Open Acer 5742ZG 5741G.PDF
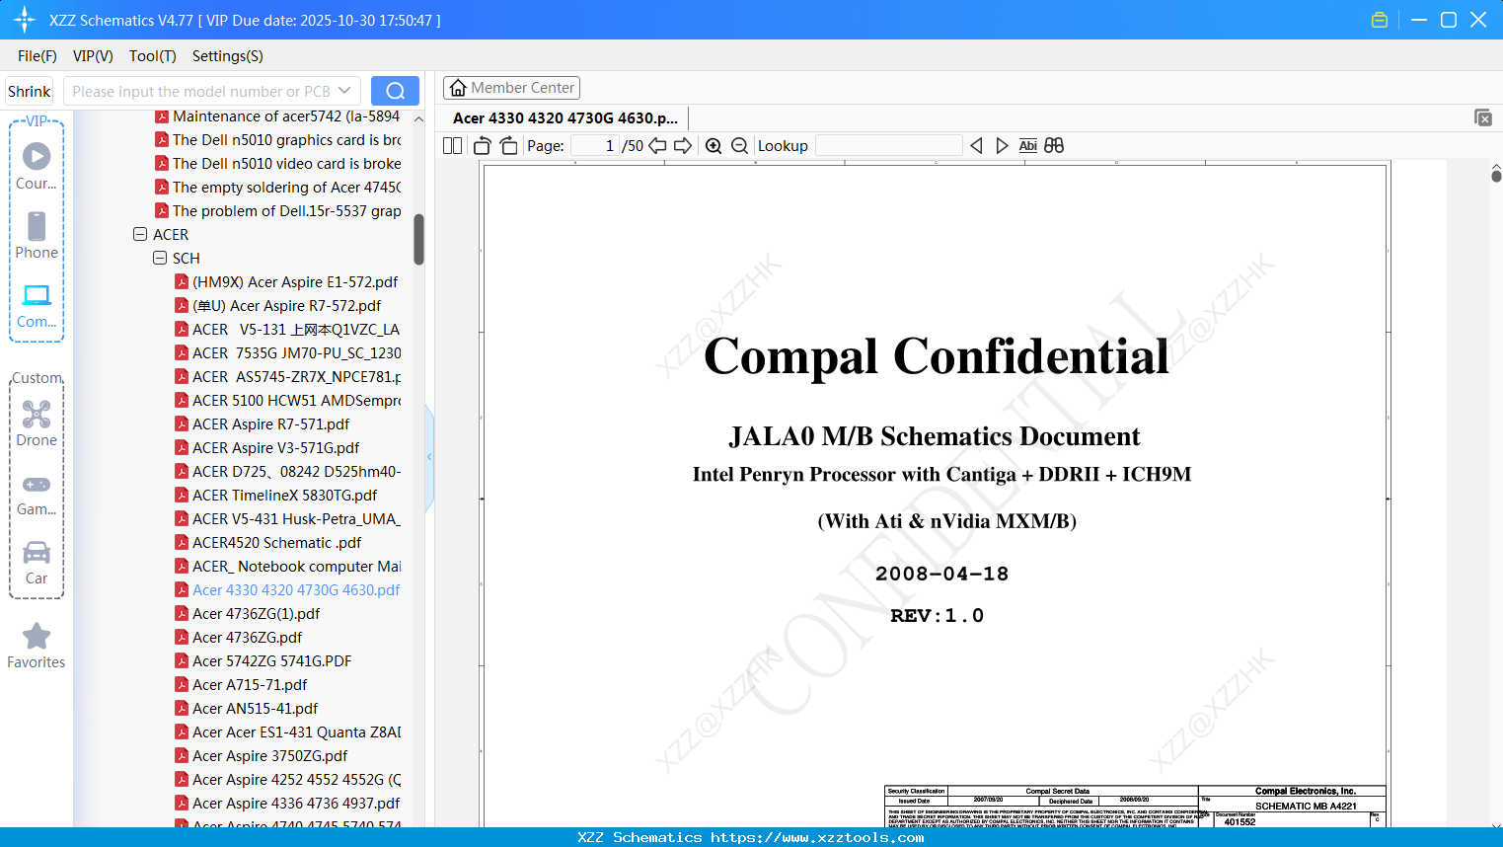The height and width of the screenshot is (847, 1503). coord(271,661)
